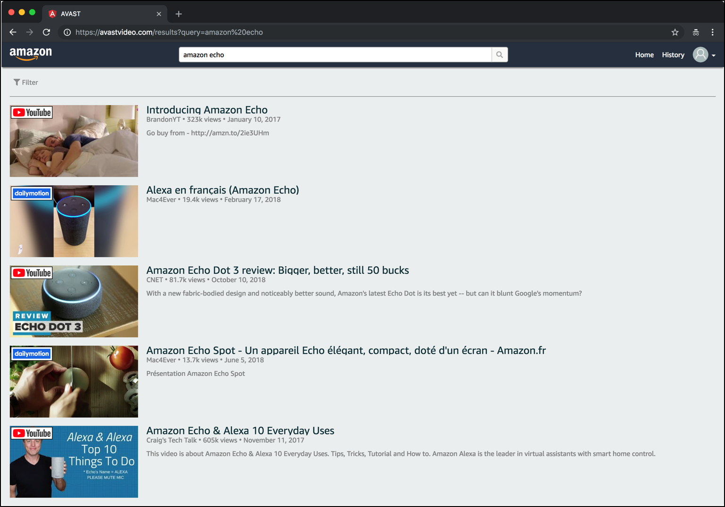Bookmark this page with the star icon

click(675, 32)
